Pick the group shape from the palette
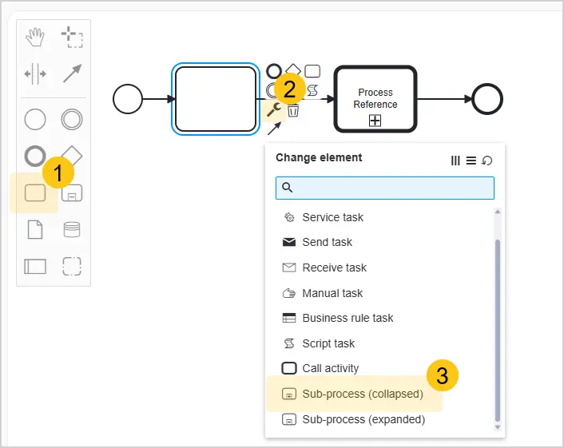Image resolution: width=564 pixels, height=448 pixels. 72,267
